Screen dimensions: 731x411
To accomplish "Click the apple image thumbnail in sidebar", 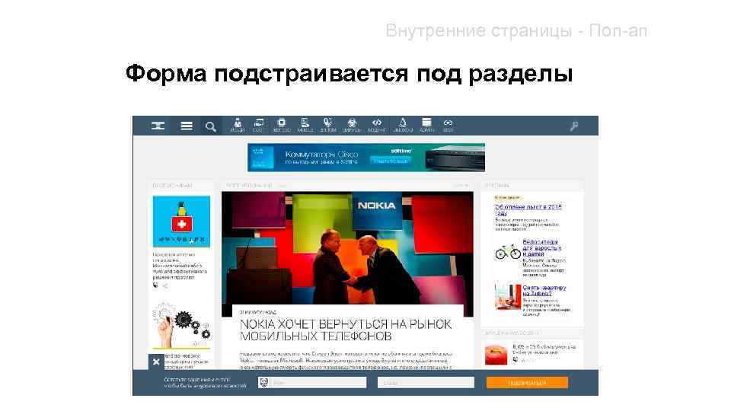I will [x=496, y=355].
